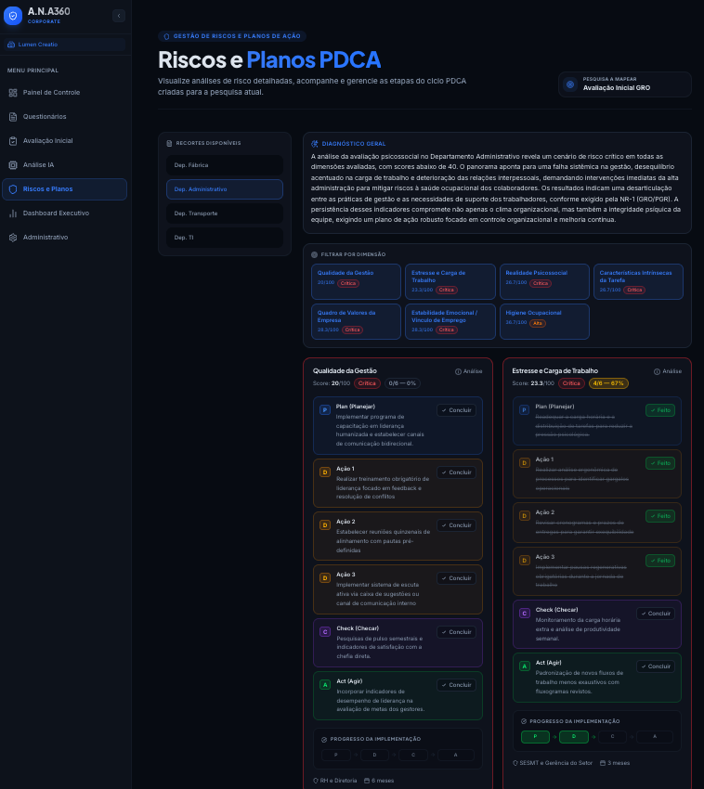Click the green D progress step in Estresse card
The height and width of the screenshot is (789, 704).
(x=574, y=737)
